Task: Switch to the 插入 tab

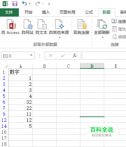Action: pos(46,12)
